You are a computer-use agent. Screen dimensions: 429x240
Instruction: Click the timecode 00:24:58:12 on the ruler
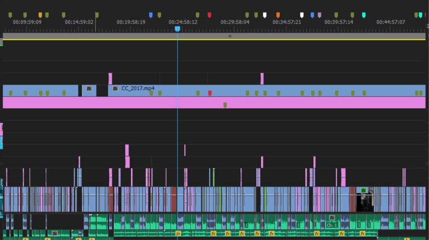183,22
